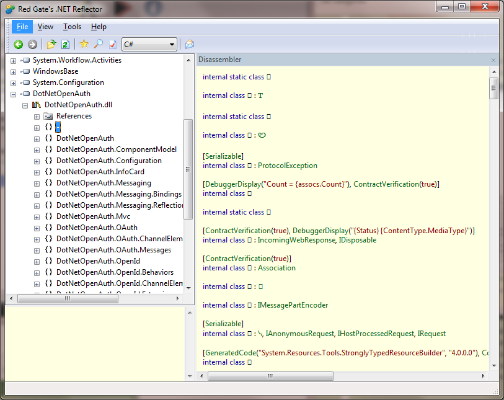Click the DotNetOpenAuth.dll module icon
This screenshot has width=504, height=400.
(37, 105)
